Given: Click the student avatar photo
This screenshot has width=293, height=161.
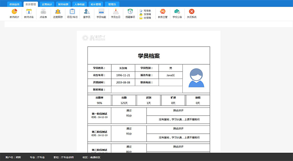Looking at the screenshot, I should (x=196, y=79).
